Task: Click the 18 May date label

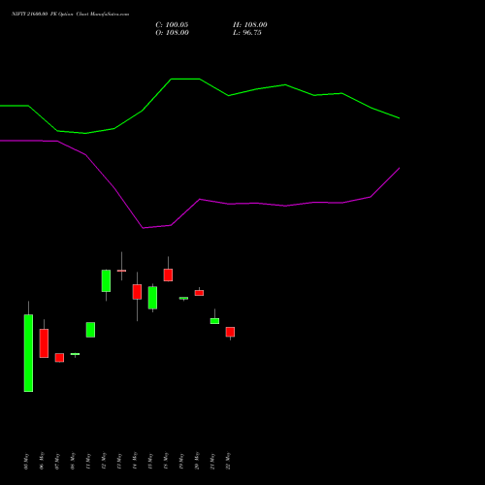Action: click(166, 461)
